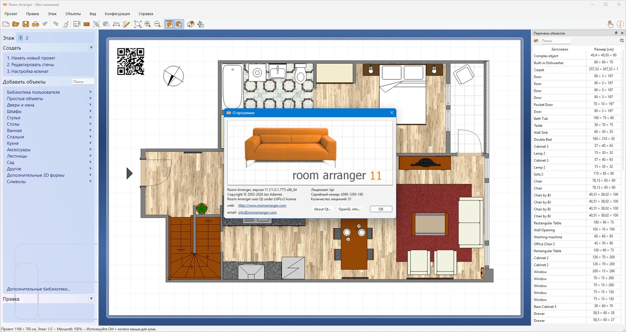Click 1. Начать новый проект

point(31,58)
